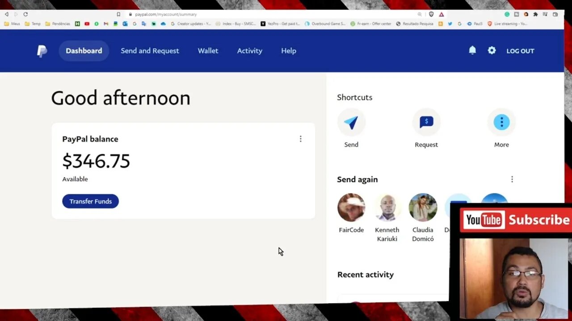Select FairCode contact avatar
Screen dimensions: 572x321
351,207
